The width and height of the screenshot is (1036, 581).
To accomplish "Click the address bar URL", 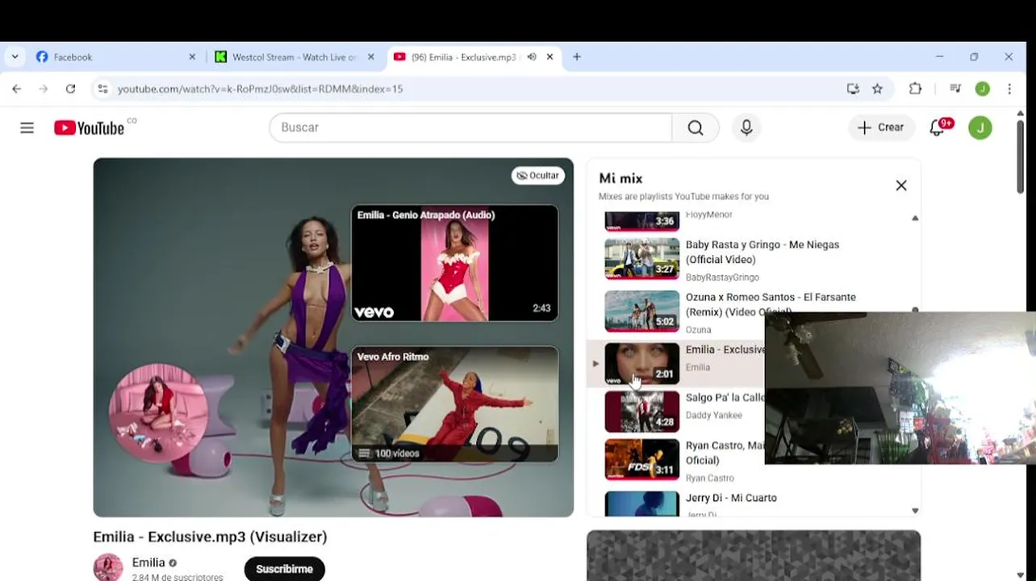I will pyautogui.click(x=260, y=89).
